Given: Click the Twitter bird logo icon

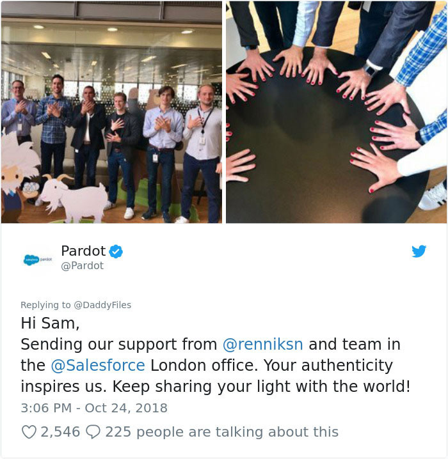Looking at the screenshot, I should coord(419,251).
